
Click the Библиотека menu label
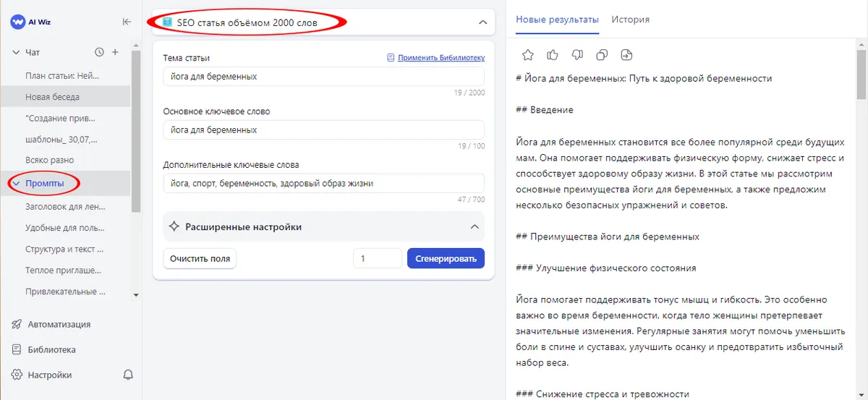tap(52, 349)
